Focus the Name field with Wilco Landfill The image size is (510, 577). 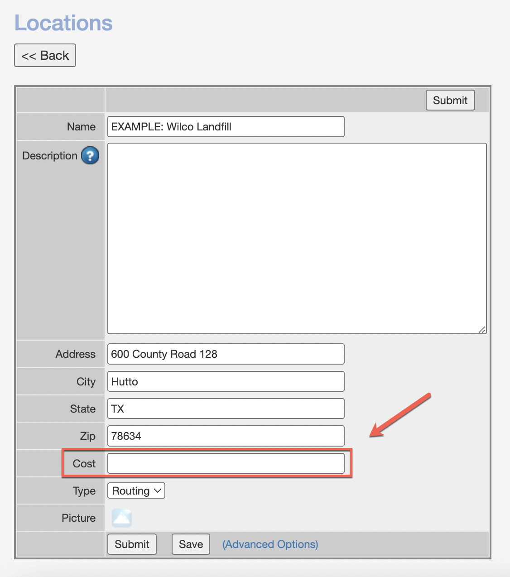click(x=226, y=127)
